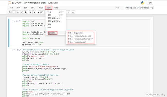Click the torch.manual_seed(1121) line
167x97 pixels.
pos(33,42)
